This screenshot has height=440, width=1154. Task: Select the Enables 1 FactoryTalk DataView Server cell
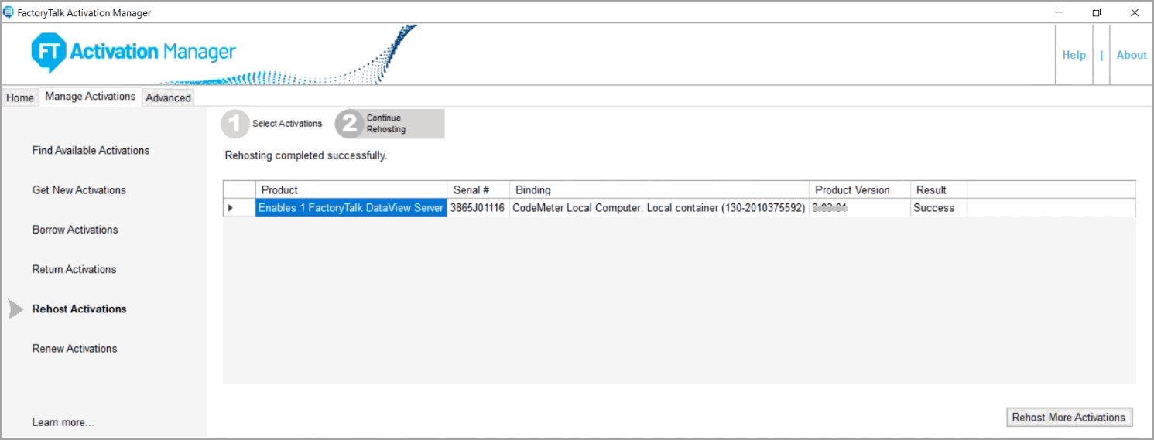click(351, 208)
